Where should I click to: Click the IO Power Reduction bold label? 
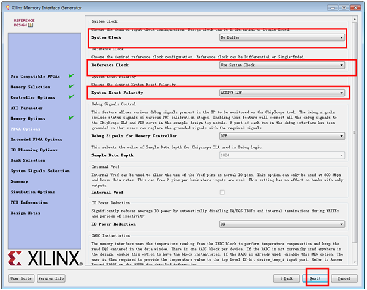[x=113, y=224]
